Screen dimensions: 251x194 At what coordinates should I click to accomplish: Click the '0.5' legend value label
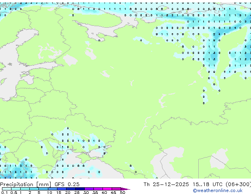point(13,192)
